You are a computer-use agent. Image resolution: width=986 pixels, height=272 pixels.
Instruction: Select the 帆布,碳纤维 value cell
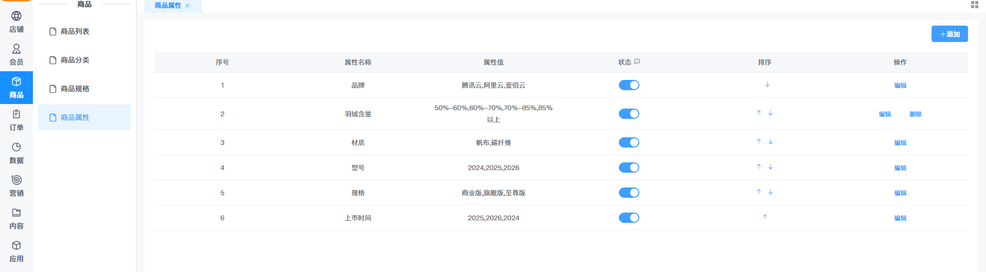click(493, 143)
